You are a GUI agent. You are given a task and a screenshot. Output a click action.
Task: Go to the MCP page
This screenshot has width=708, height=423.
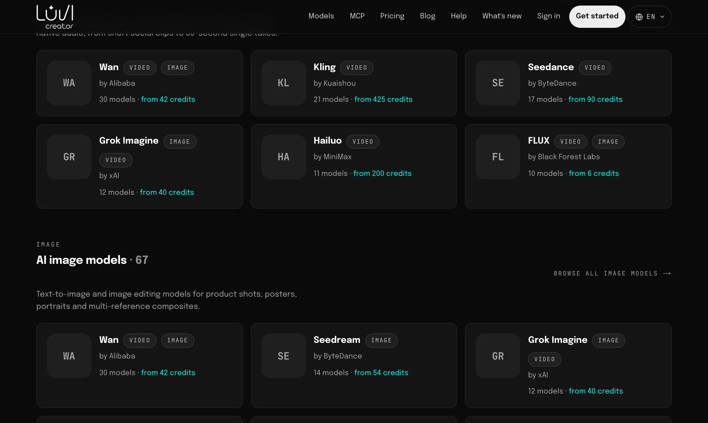coord(357,16)
